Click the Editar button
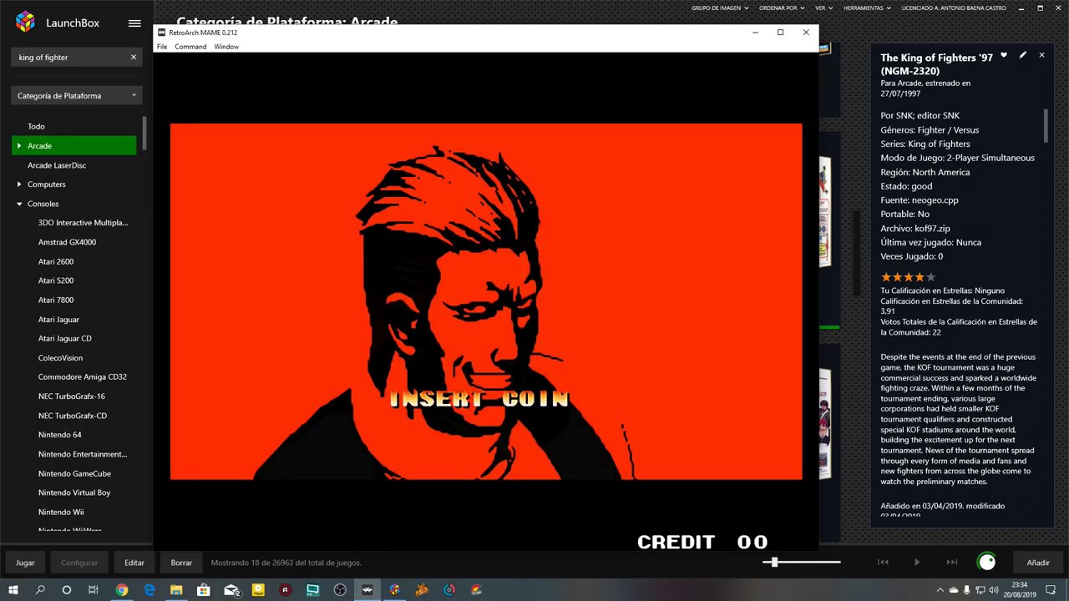Screen dimensions: 1069x601 click(x=134, y=563)
